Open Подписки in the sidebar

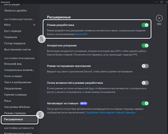click(x=11, y=37)
